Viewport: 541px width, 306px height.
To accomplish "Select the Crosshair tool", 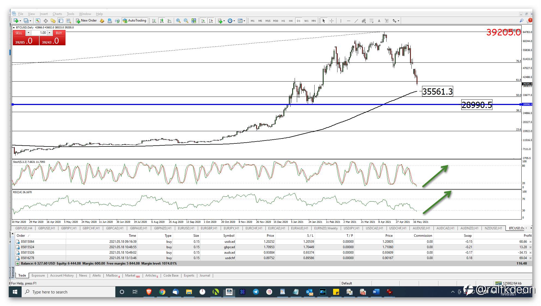I will pos(331,21).
